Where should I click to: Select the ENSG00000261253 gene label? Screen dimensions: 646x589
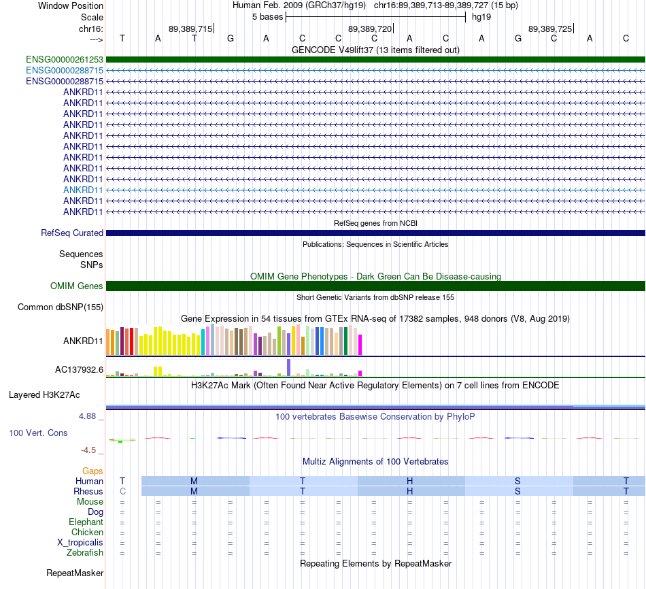click(65, 60)
